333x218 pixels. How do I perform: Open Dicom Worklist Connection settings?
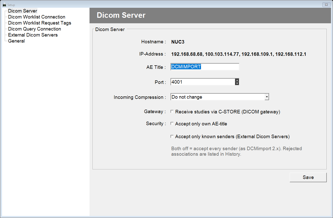pyautogui.click(x=36, y=17)
